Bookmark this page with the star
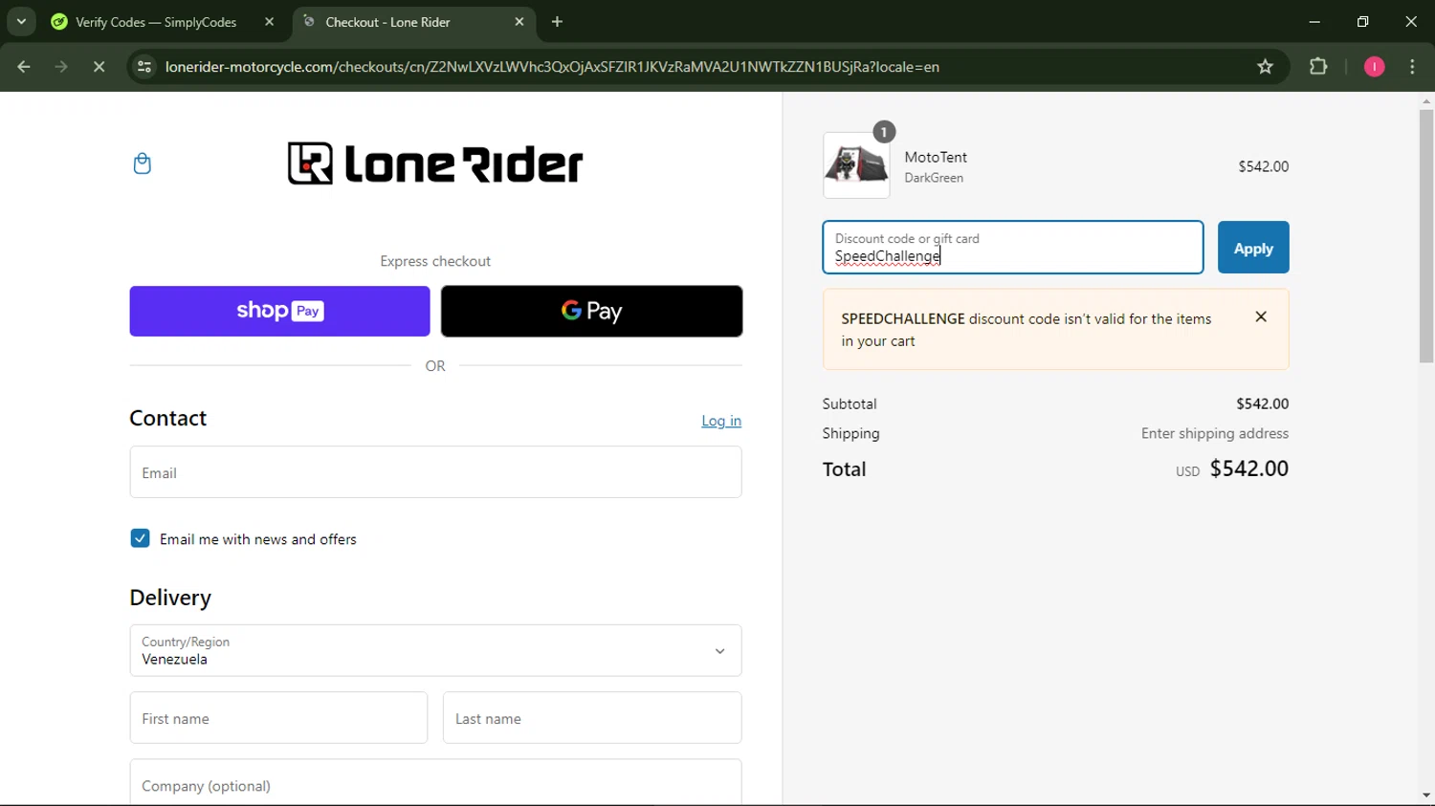The width and height of the screenshot is (1435, 806). coord(1266,67)
